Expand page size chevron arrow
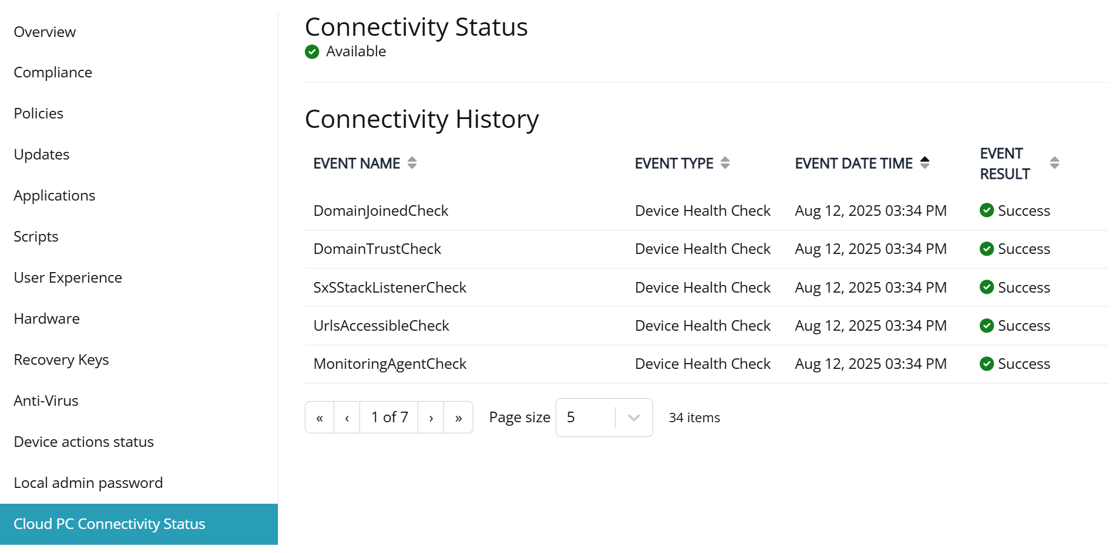Screen dimensions: 1113x553 [x=634, y=418]
